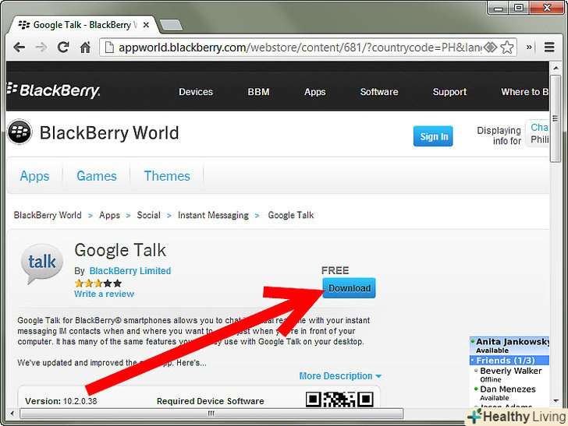Viewport: 568px width, 426px height.
Task: Click Apps breadcrumb link
Action: [x=109, y=215]
